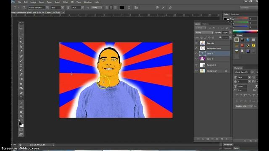Select the Gradient tool
The height and width of the screenshot is (151, 269).
[x=21, y=79]
